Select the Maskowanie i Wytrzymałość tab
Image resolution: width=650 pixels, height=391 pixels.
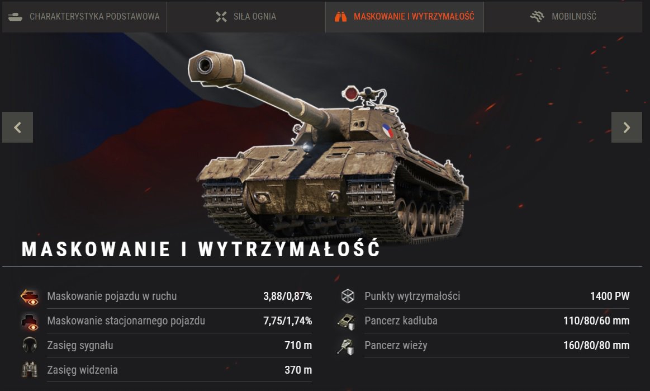click(x=405, y=17)
